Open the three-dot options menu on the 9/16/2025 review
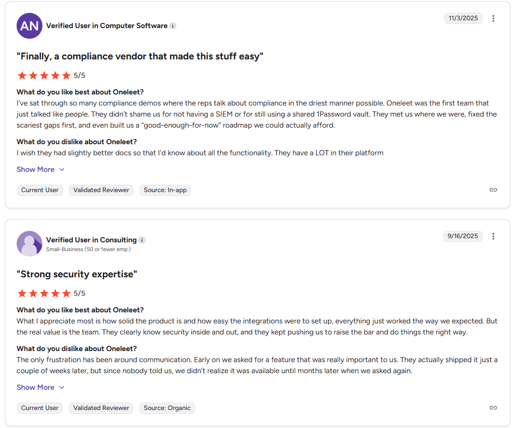Screen dimensions: 515x428 (x=493, y=236)
